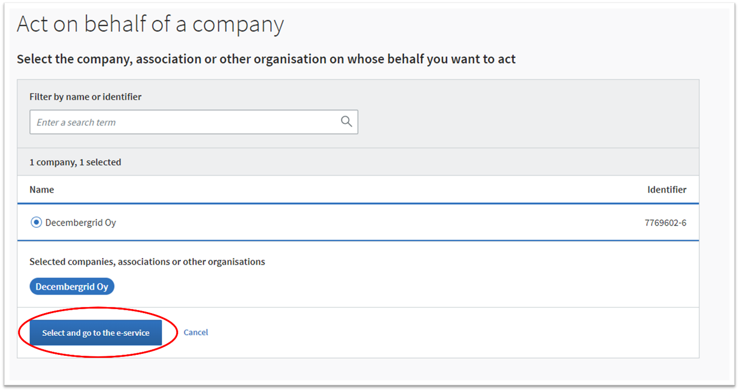
Task: Click the identifier 7769602-6
Action: (x=665, y=223)
